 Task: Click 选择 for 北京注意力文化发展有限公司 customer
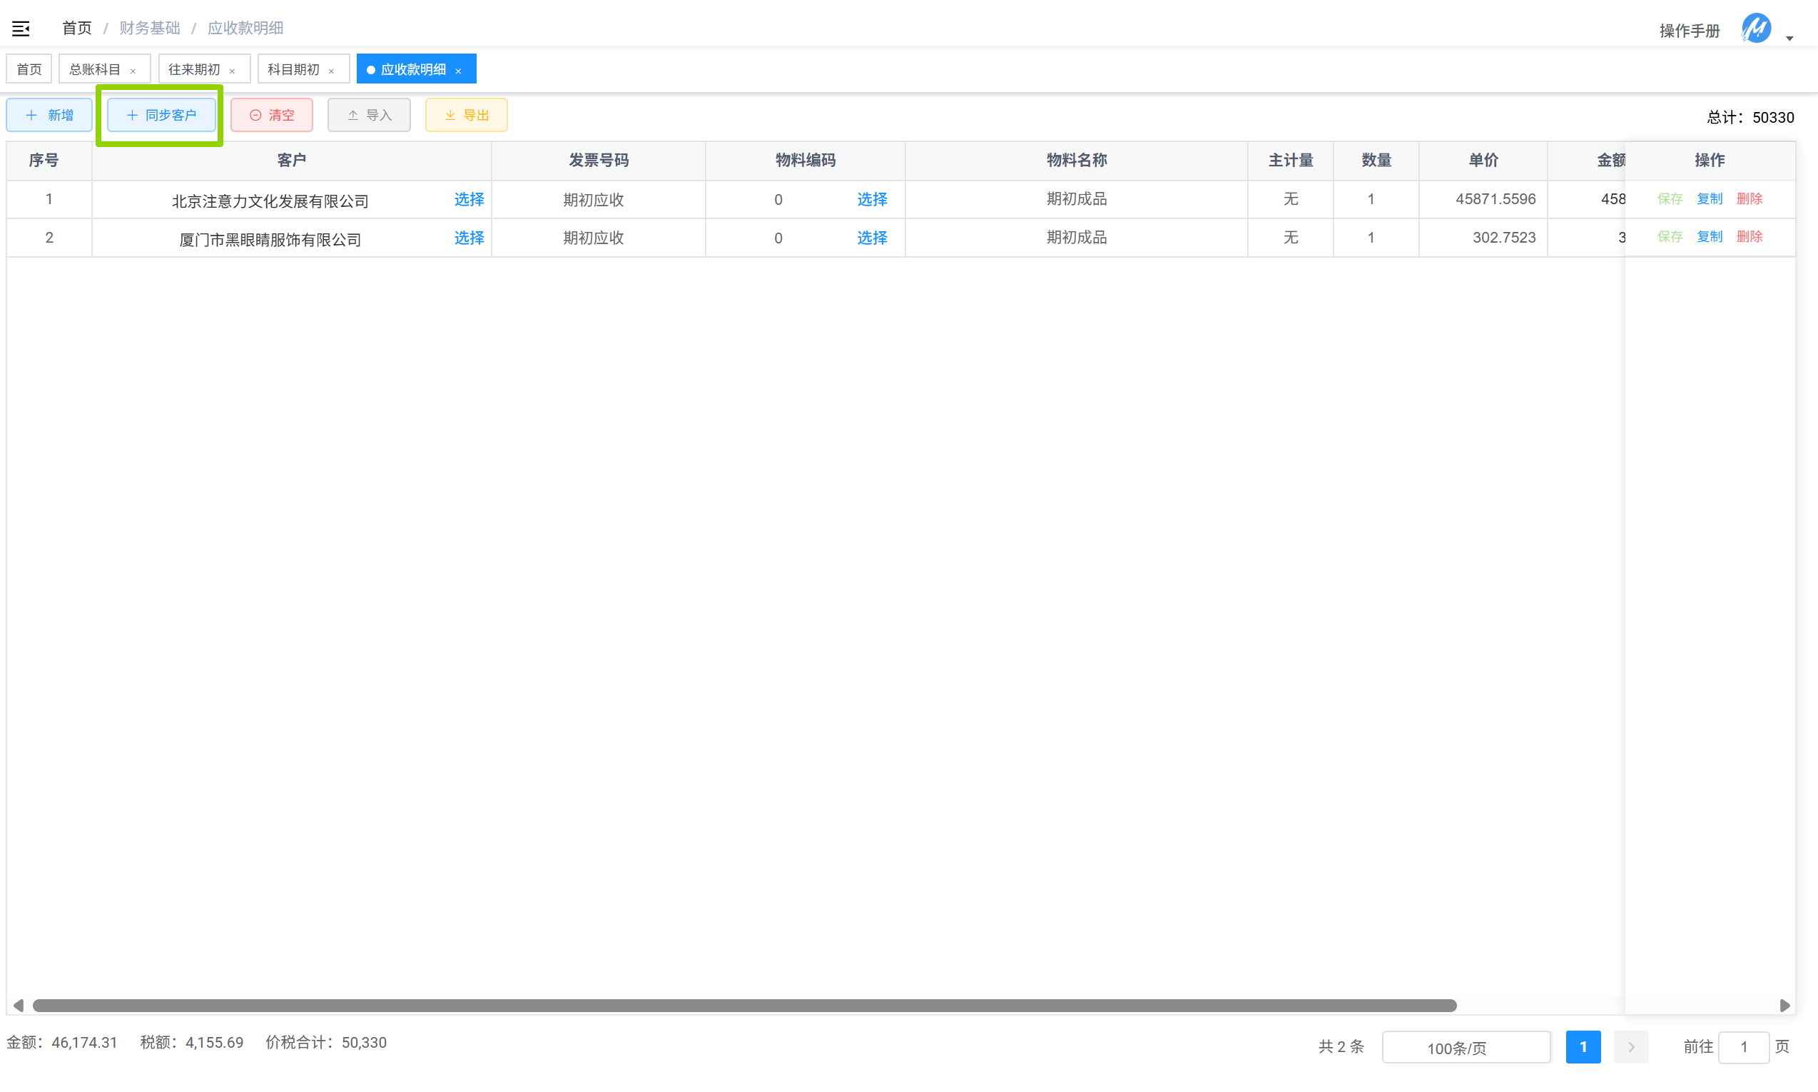(469, 199)
